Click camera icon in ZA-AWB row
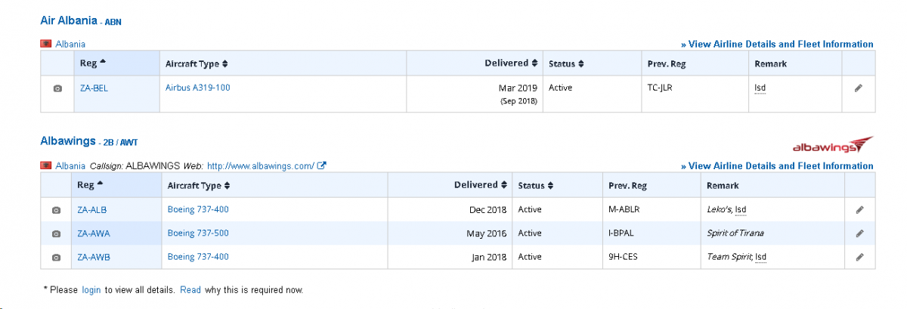This screenshot has height=309, width=907. pos(56,258)
